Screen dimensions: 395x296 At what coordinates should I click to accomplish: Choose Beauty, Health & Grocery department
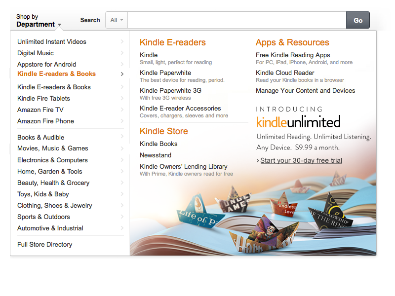coord(53,183)
